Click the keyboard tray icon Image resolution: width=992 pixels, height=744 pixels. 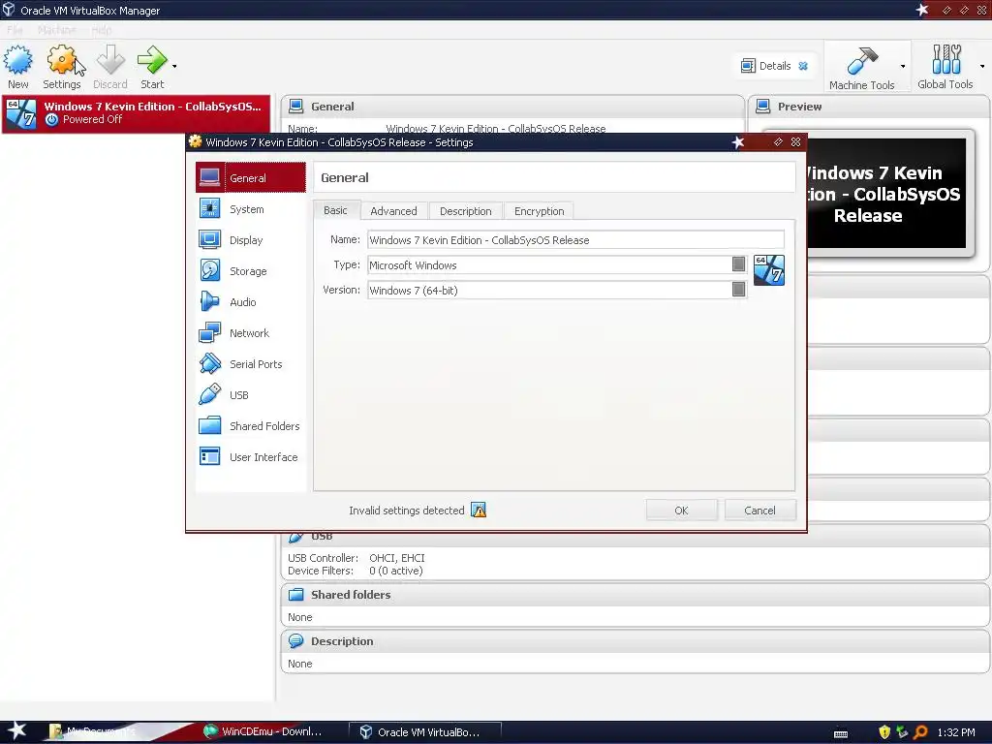(x=841, y=734)
